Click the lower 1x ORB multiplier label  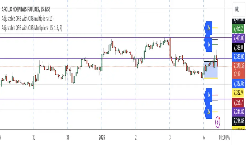click(x=208, y=95)
